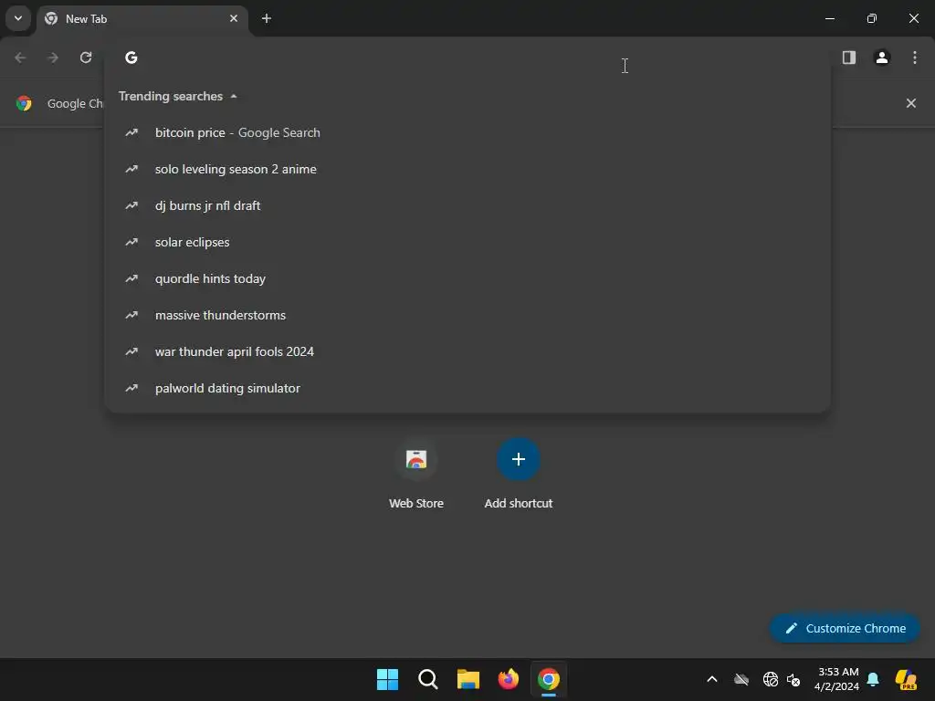The height and width of the screenshot is (701, 935).
Task: Open the Chrome three-dot menu
Action: [x=915, y=58]
